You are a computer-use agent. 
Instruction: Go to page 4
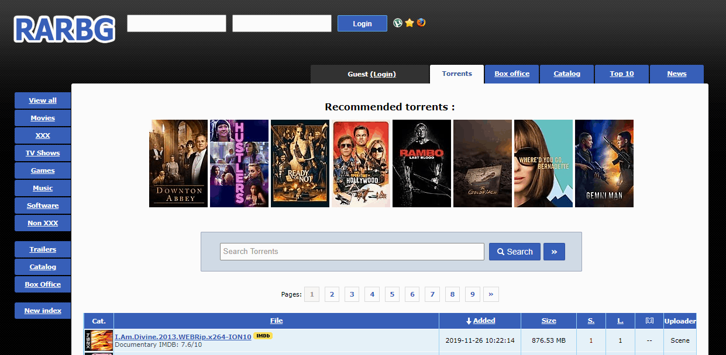(x=372, y=294)
